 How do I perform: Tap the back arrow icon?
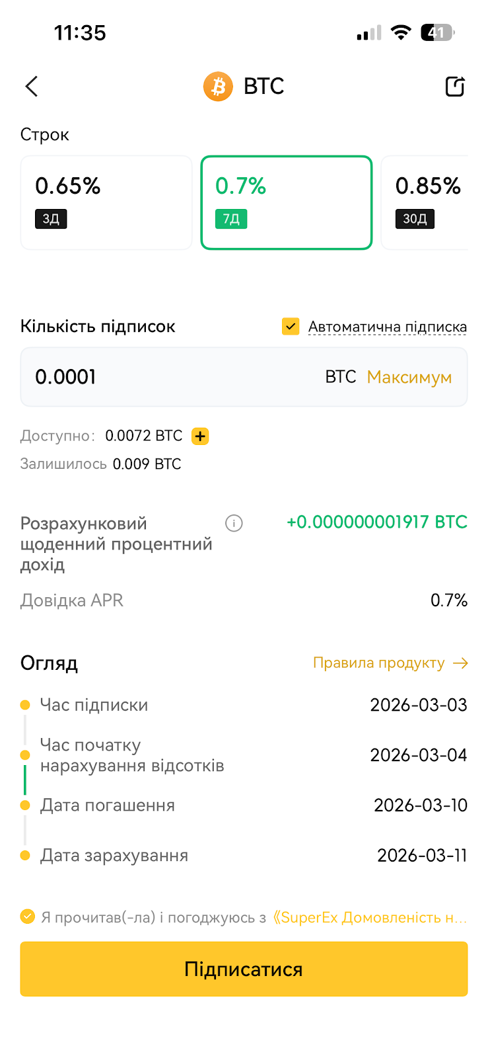coord(32,87)
